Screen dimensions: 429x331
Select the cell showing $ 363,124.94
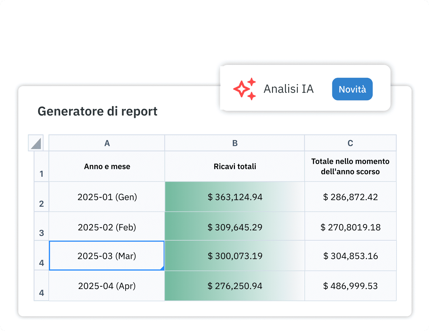click(x=235, y=197)
